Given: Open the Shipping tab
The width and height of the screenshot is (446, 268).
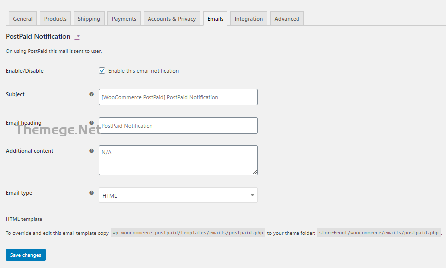Looking at the screenshot, I should click(89, 19).
